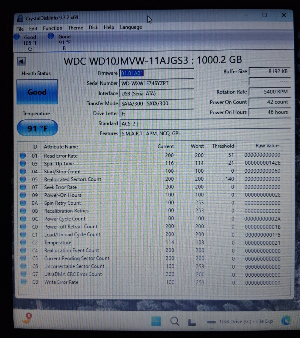300x338 pixels.
Task: Click the threshold value 140
Action: [229, 179]
